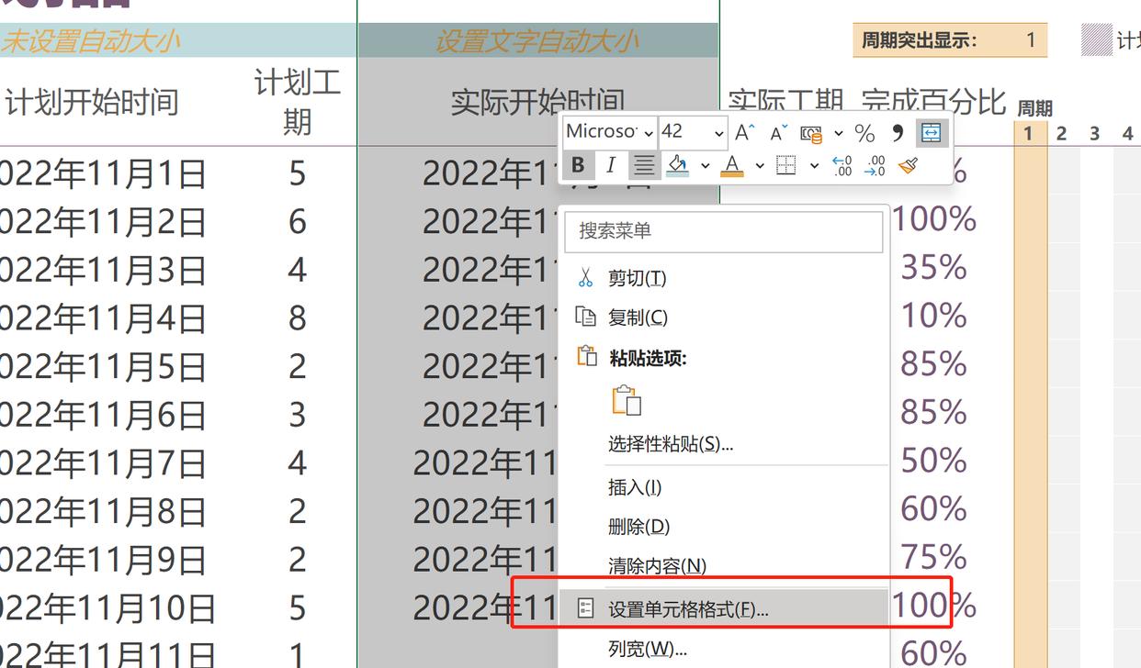Apply the Format Painter from the mini toolbar
Viewport: 1141px width, 668px height.
[909, 165]
